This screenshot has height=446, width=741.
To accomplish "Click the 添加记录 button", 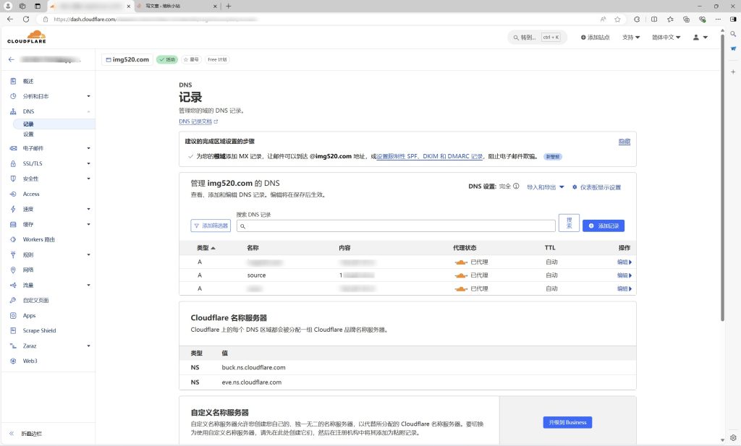I will coord(604,226).
